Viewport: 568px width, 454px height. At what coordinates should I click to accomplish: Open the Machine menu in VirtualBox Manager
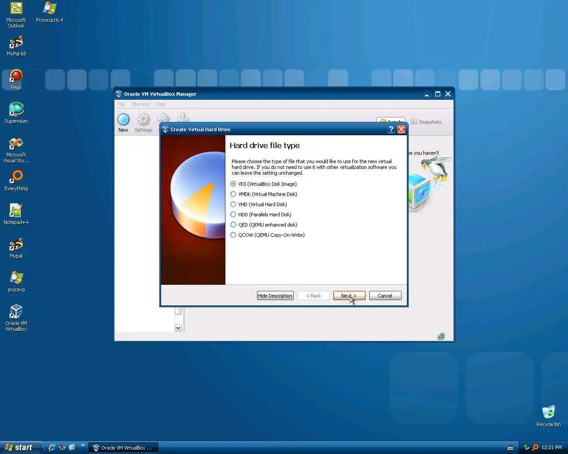[x=140, y=104]
